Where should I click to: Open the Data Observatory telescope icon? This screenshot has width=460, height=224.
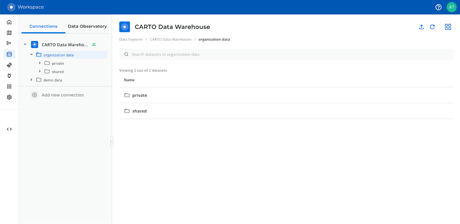9,65
